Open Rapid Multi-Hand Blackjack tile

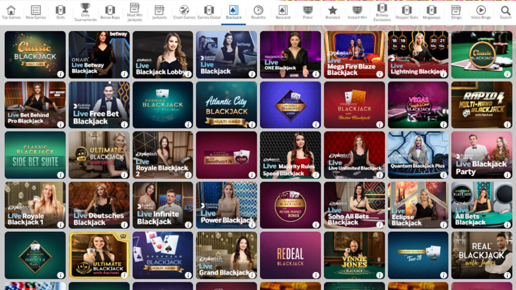(x=482, y=105)
